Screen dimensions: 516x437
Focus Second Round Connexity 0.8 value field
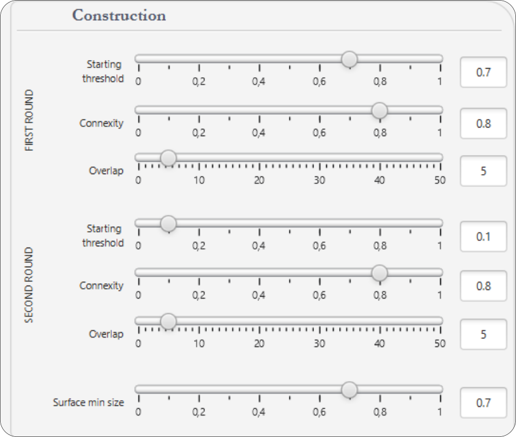483,286
